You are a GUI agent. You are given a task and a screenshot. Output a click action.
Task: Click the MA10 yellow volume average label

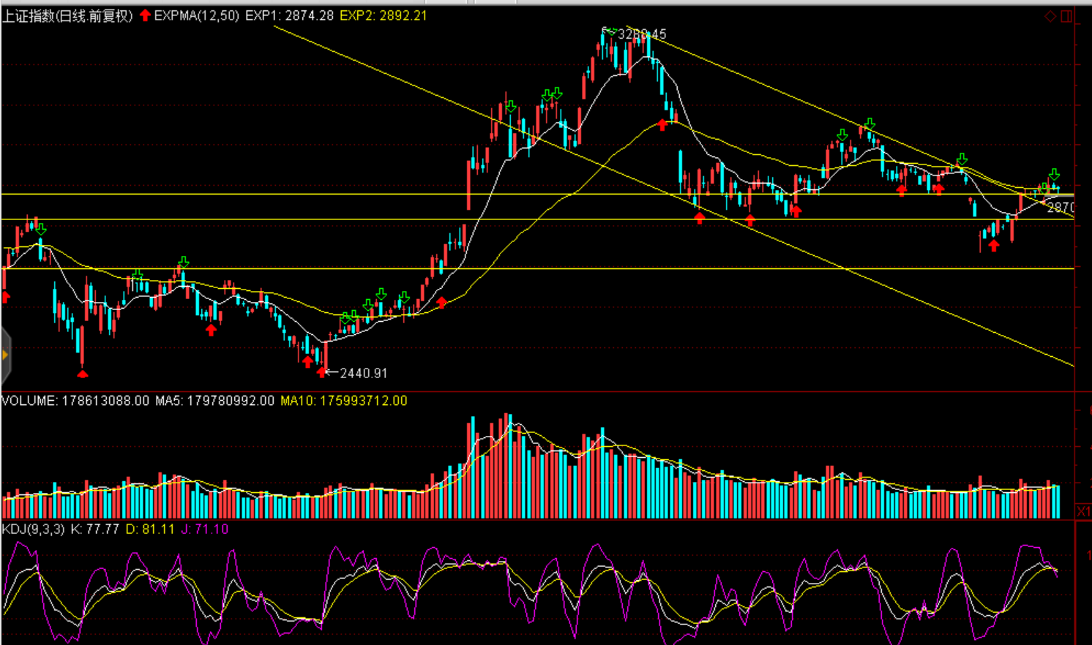pyautogui.click(x=343, y=401)
